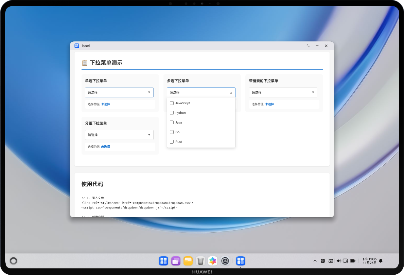Click the 未选择 link under 分组下拉菜单

coord(106,146)
